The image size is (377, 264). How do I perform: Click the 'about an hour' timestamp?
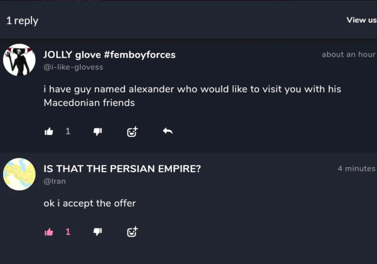click(348, 54)
